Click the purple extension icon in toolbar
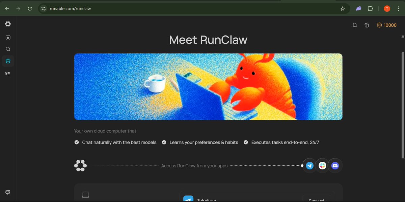Screen dimensions: 405x202 click(359, 9)
